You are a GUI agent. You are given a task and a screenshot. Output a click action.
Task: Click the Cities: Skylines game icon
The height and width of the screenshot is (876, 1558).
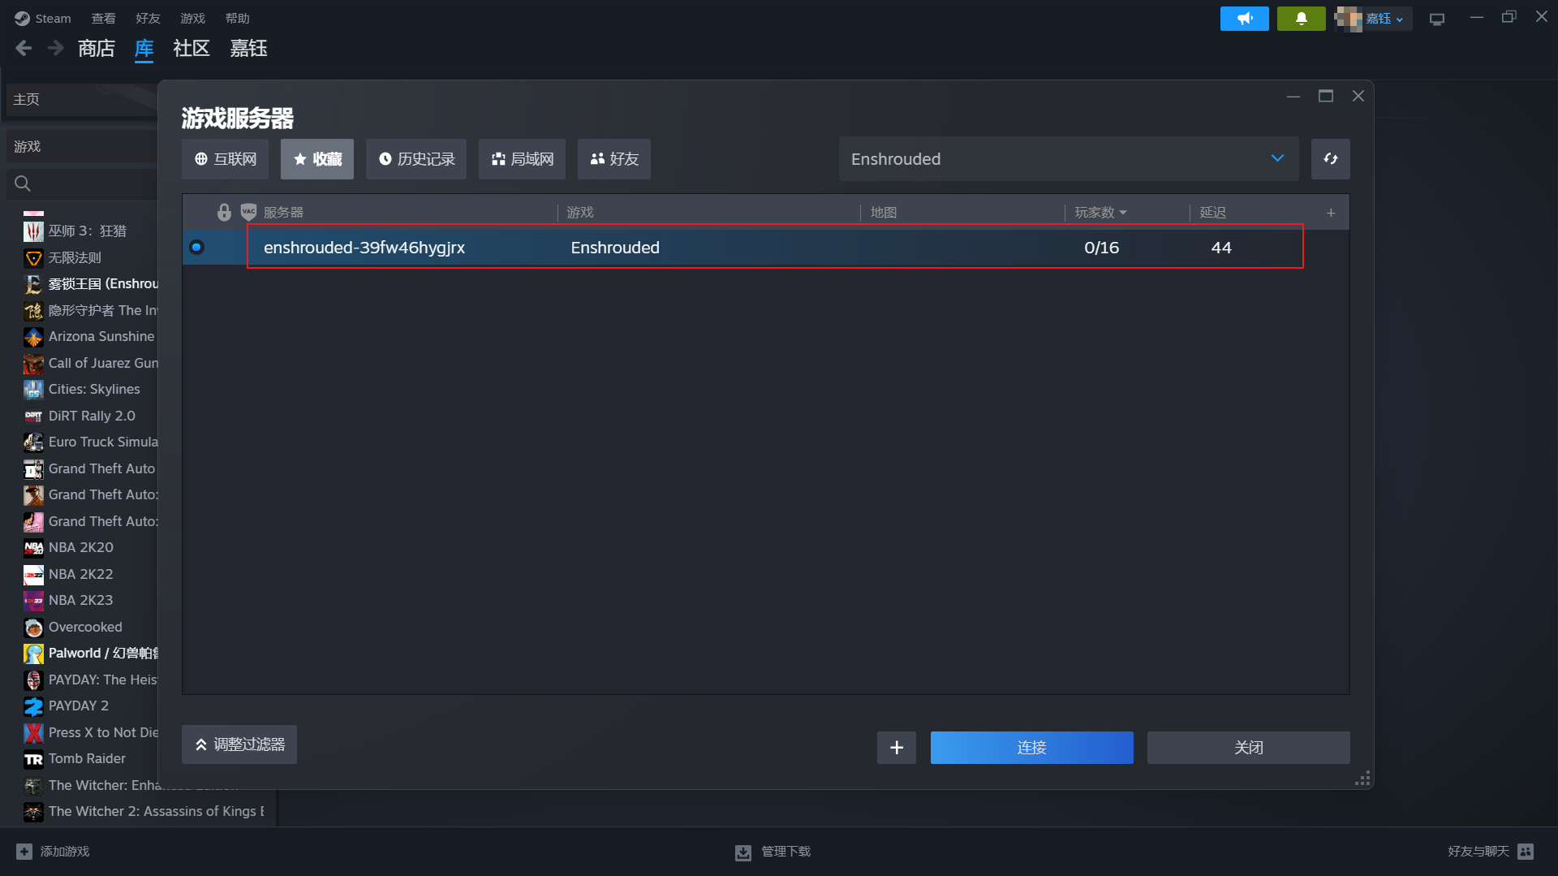click(33, 390)
